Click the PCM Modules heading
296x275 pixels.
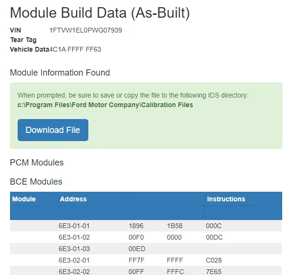37,163
